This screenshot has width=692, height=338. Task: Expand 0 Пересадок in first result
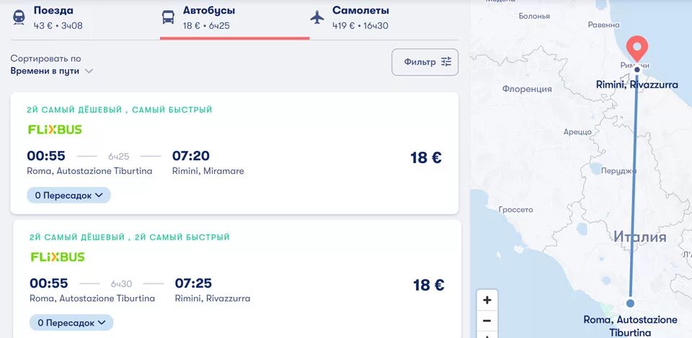click(x=68, y=195)
